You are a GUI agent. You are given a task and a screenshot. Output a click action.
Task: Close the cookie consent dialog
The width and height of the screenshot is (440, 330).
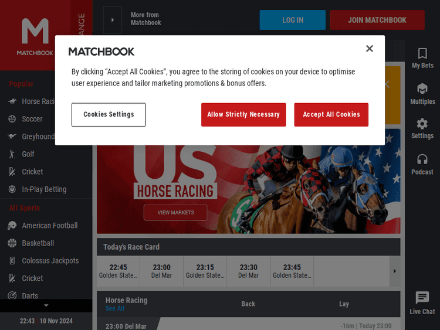(x=369, y=49)
